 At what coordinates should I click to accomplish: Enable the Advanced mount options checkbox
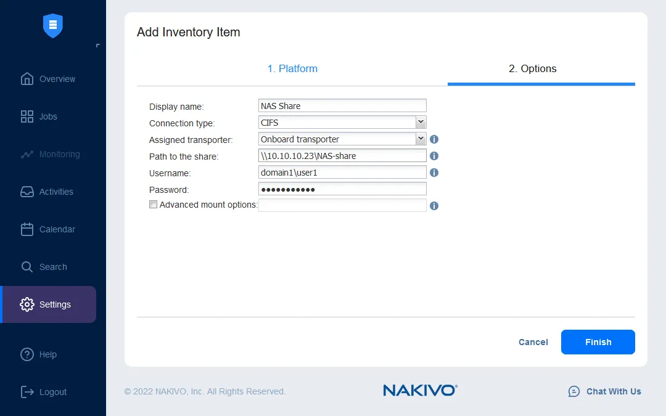point(154,205)
